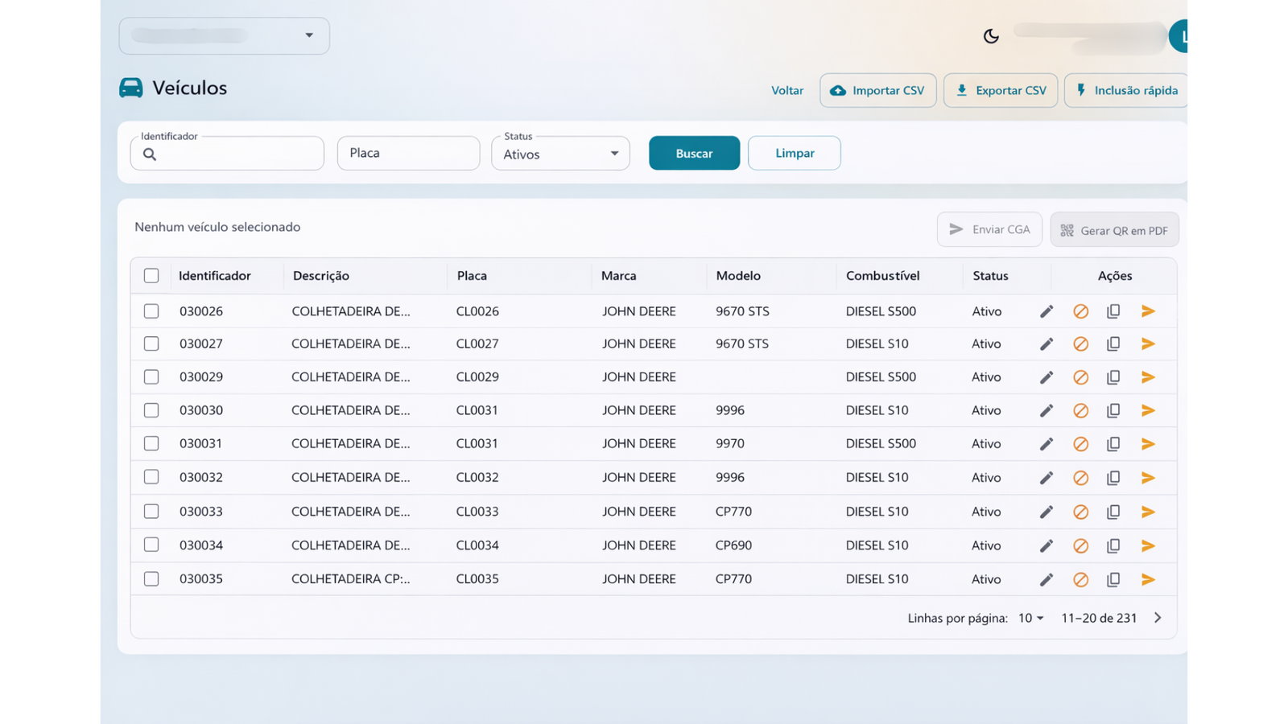
Task: Tick the checkbox for vehicle 030032
Action: [151, 477]
